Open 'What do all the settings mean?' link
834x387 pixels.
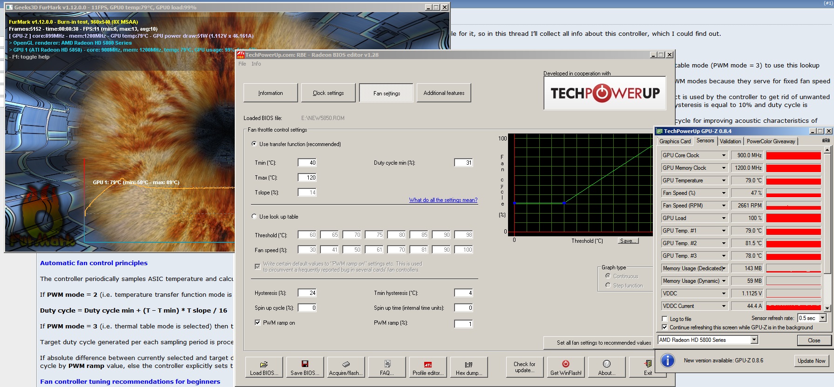coord(443,200)
